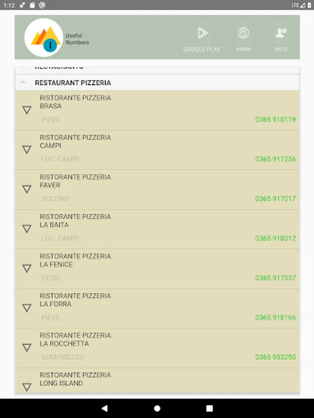Image resolution: width=314 pixels, height=418 pixels.
Task: Tap the Info person icon
Action: [281, 33]
